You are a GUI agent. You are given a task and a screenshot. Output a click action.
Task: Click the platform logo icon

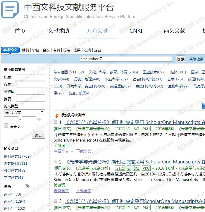pos(10,10)
